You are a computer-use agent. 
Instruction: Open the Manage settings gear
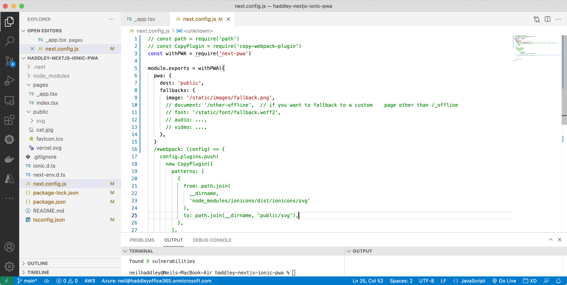click(x=10, y=266)
